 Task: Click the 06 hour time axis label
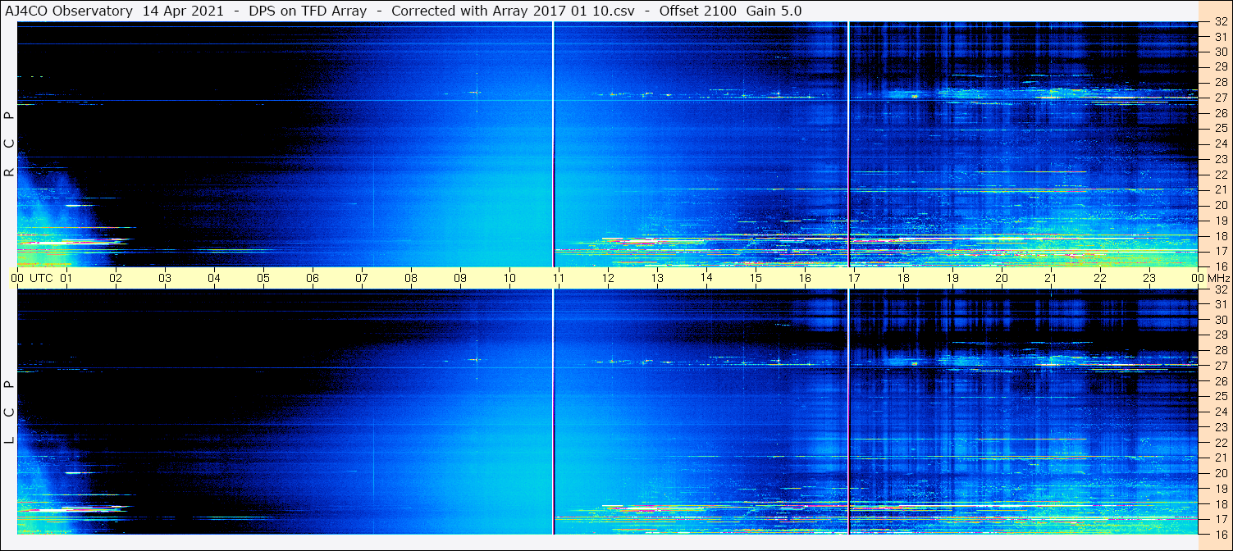click(313, 278)
